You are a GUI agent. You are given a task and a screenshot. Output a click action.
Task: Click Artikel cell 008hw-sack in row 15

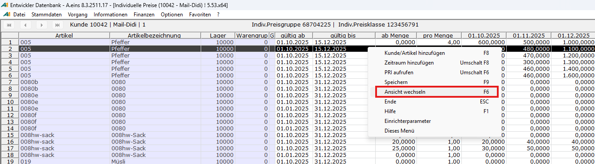click(x=64, y=135)
